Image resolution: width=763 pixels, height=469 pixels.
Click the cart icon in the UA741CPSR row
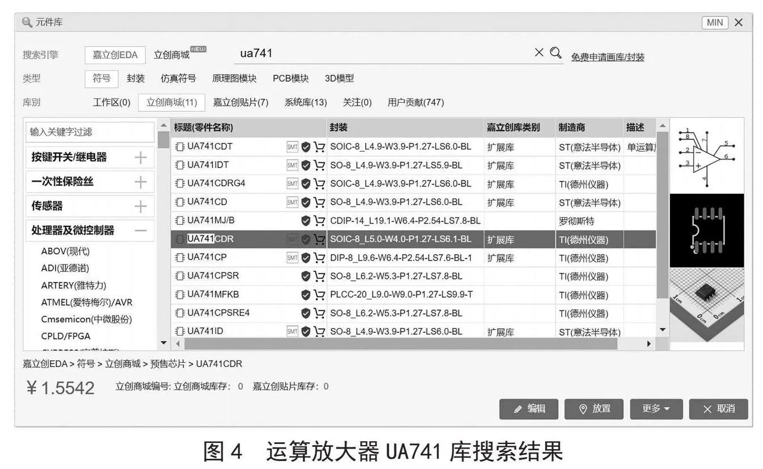[x=319, y=277]
